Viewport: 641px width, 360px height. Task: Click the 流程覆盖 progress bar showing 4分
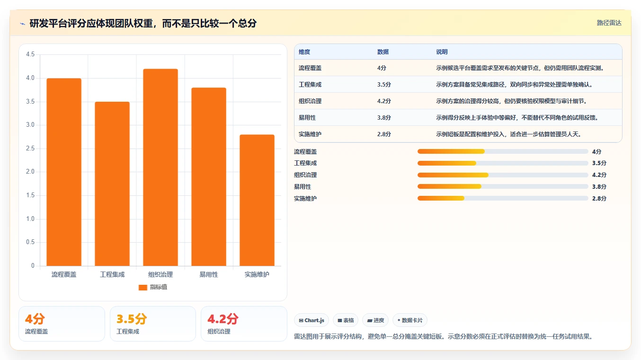[x=503, y=151]
